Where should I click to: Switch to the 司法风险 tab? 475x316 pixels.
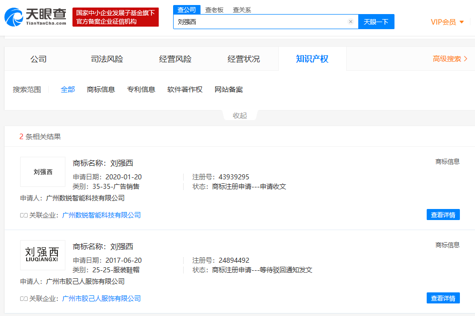point(107,59)
